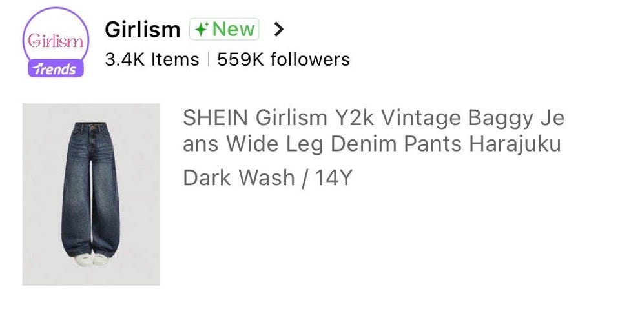Click the 14Y size label
Image resolution: width=620 pixels, height=316 pixels.
pos(333,178)
